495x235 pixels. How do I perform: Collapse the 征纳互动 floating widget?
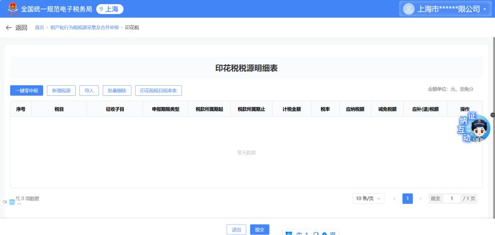(x=493, y=115)
